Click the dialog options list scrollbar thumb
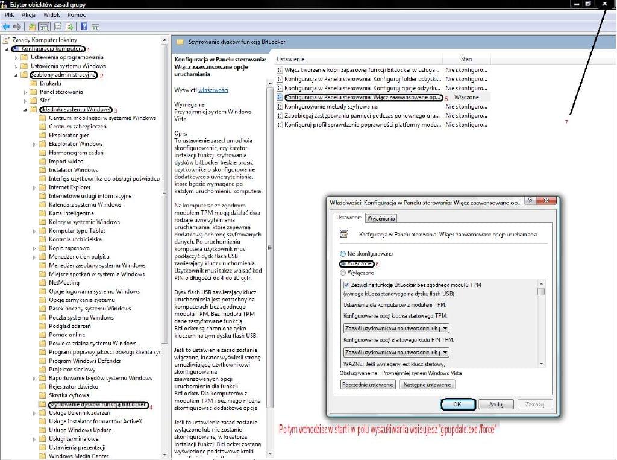Screen dimensions: 617x460 (x=541, y=292)
